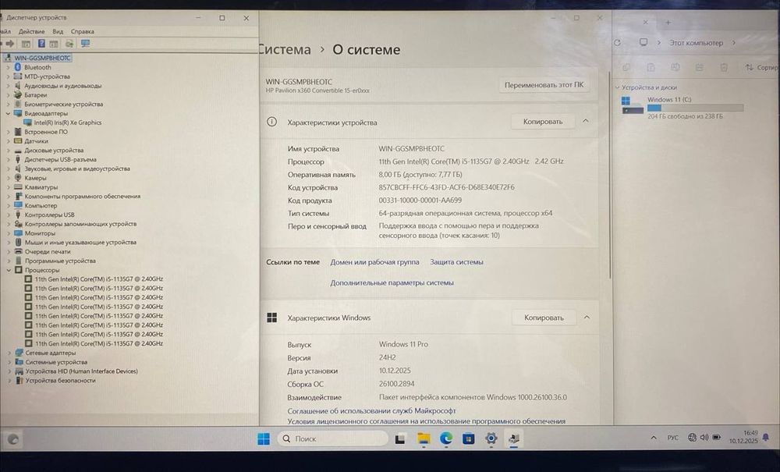The width and height of the screenshot is (780, 472).
Task: Open a new tab in File Explorer
Action: tap(668, 23)
